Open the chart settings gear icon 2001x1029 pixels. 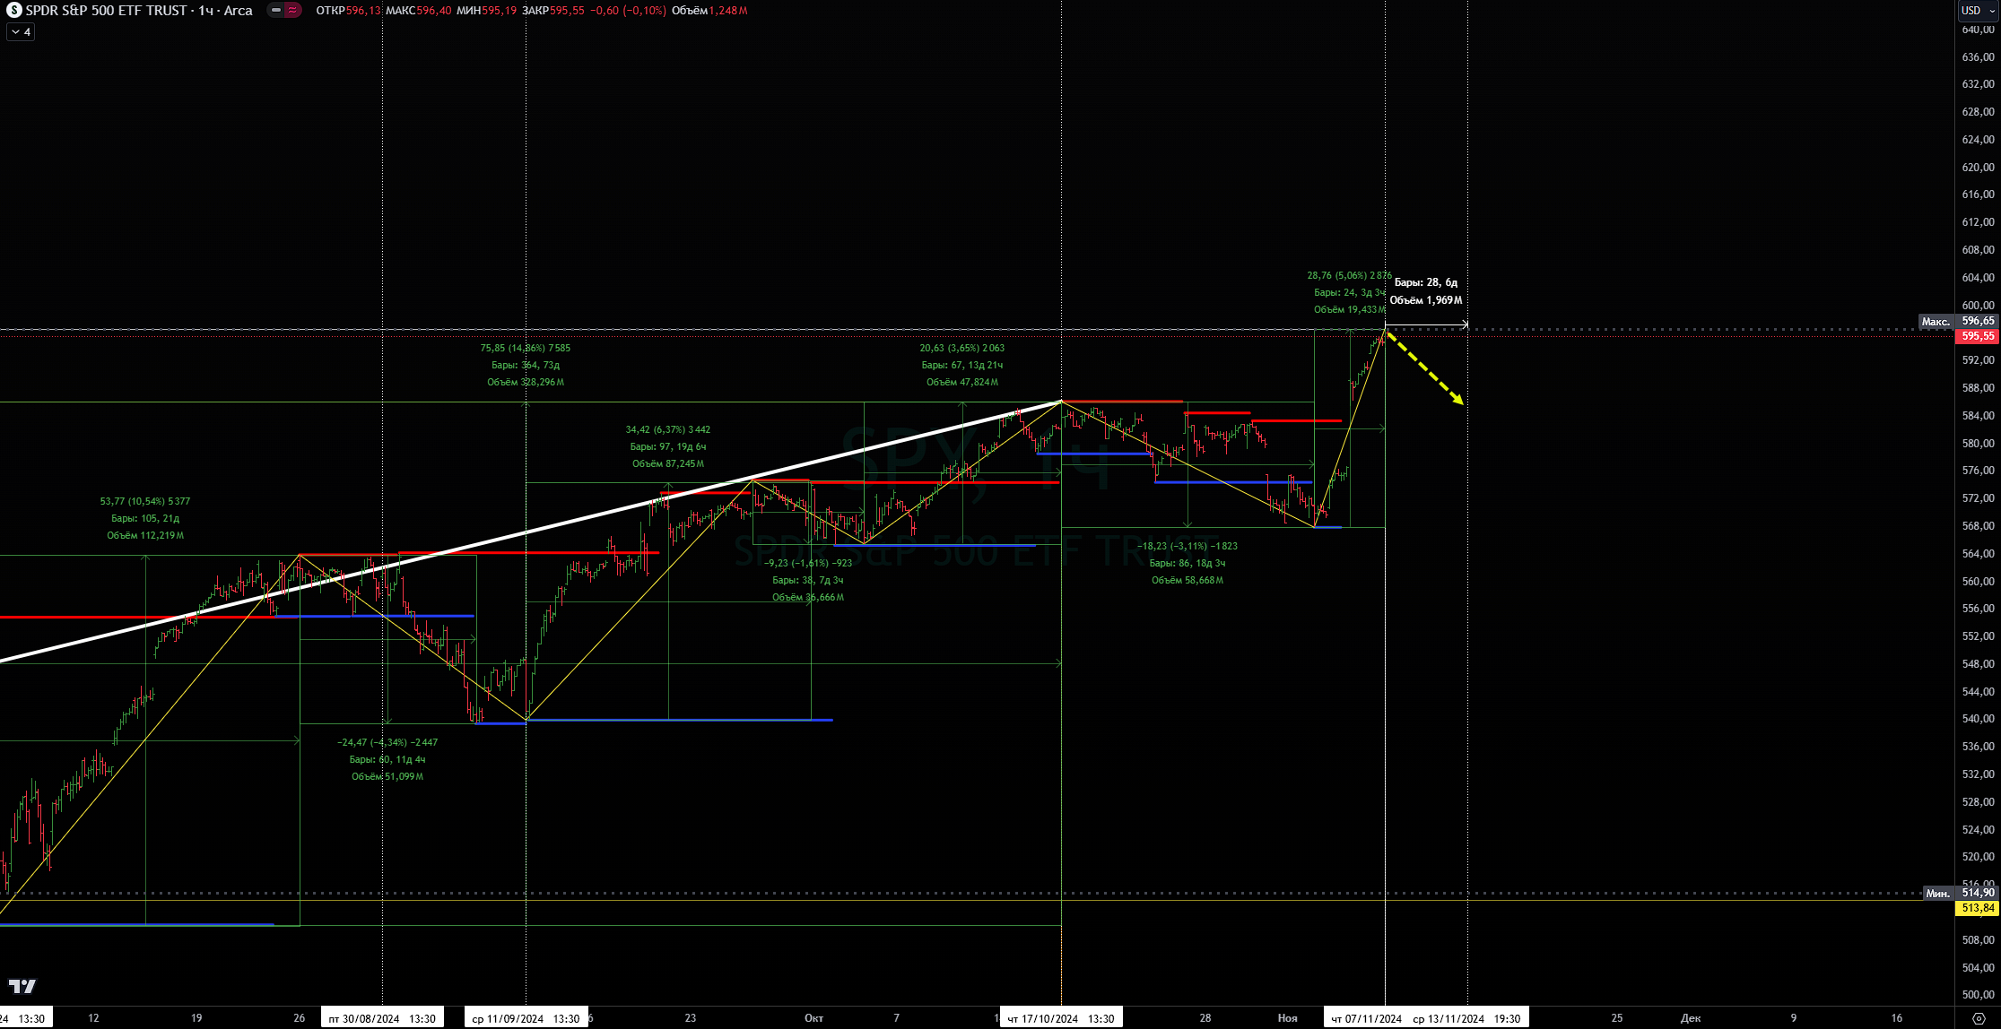(x=1979, y=1018)
